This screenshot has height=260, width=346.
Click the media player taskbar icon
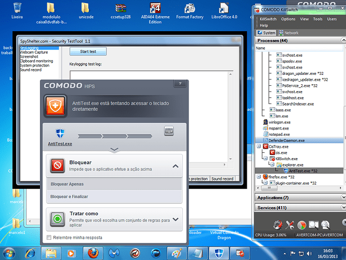coord(71,253)
